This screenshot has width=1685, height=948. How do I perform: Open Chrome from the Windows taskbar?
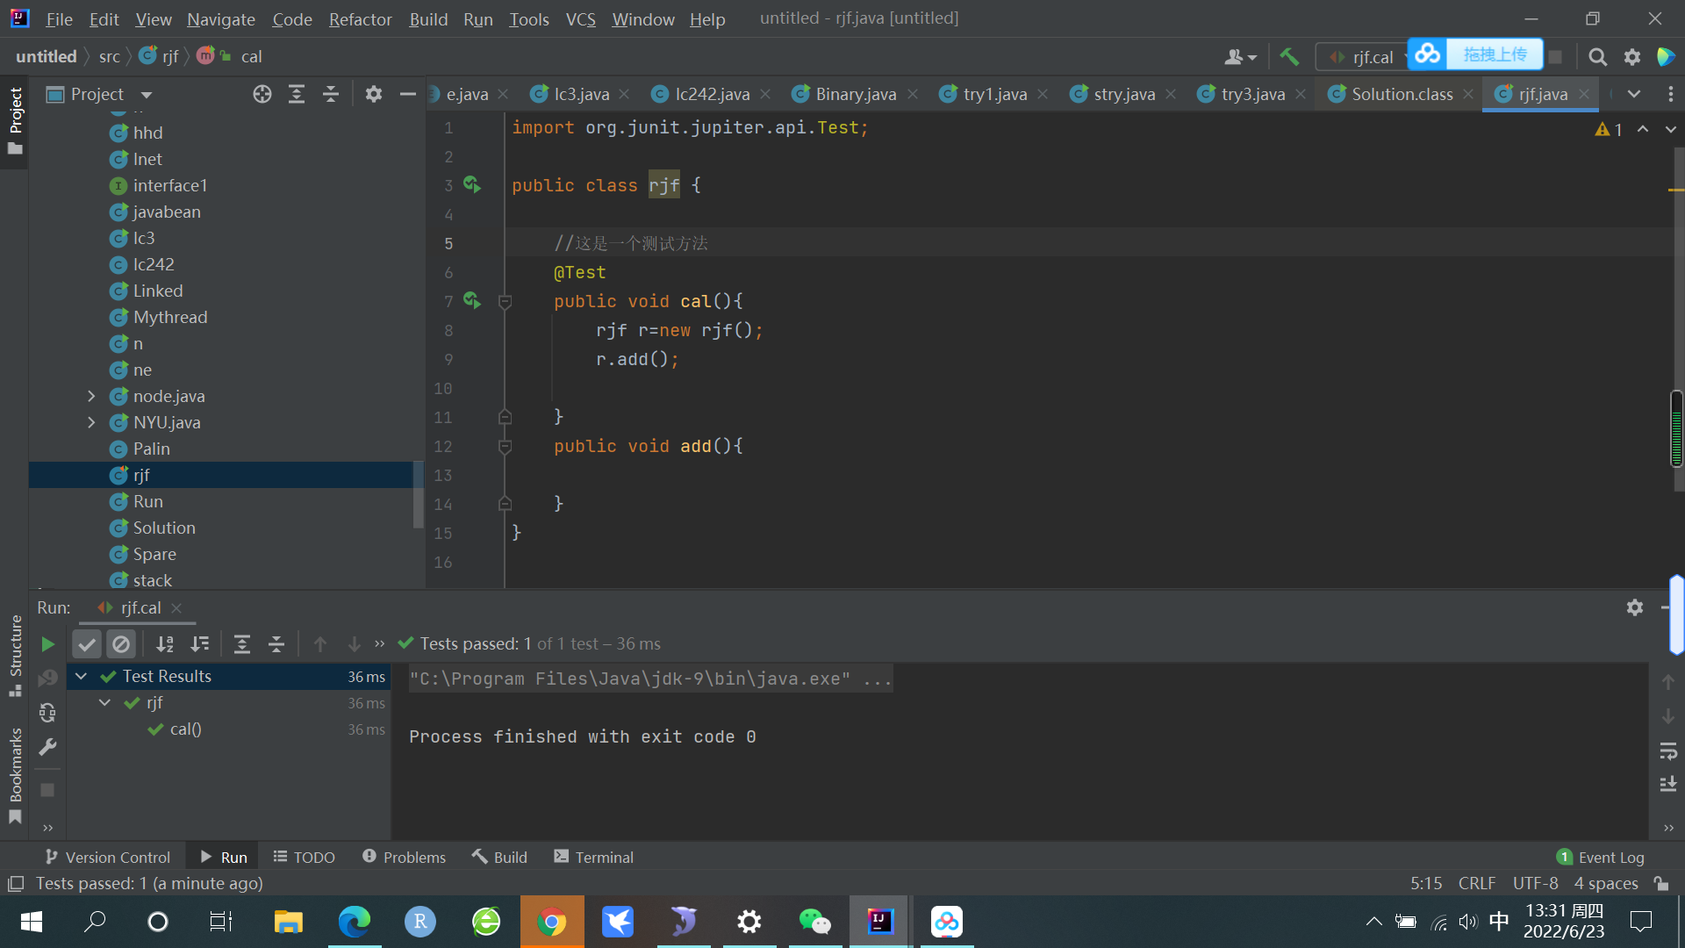tap(551, 922)
